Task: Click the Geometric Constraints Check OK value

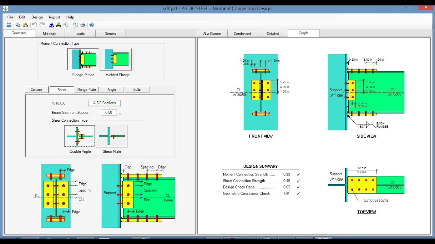Action: (x=287, y=194)
